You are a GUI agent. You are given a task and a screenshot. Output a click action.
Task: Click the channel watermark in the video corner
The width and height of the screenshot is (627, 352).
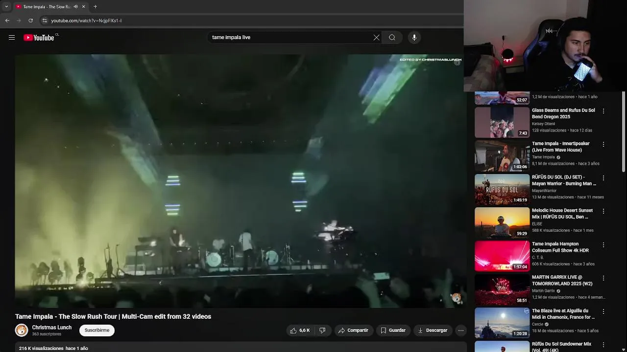tap(456, 298)
